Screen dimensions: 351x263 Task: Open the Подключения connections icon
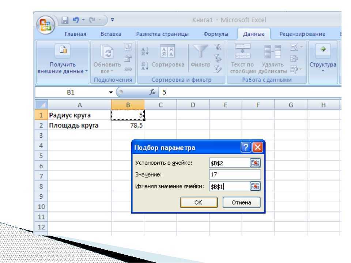pos(128,47)
